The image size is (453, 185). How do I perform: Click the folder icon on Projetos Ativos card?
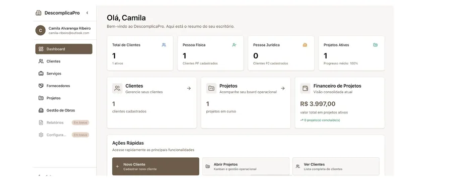point(375,45)
